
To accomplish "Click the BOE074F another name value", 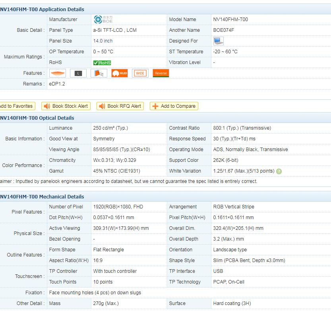I will click(x=224, y=30).
